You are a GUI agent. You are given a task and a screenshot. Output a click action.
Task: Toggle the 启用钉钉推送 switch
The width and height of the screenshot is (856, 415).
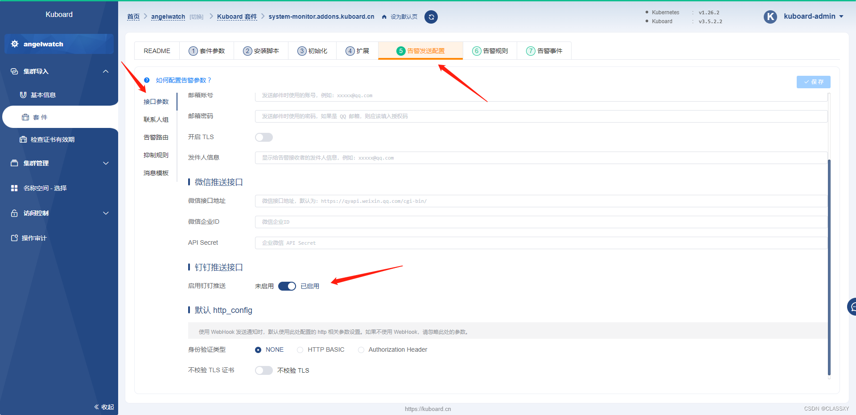tap(287, 286)
